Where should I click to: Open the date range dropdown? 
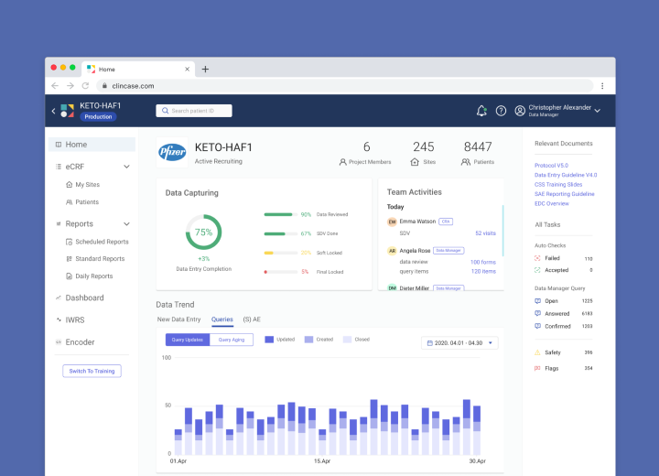[459, 343]
